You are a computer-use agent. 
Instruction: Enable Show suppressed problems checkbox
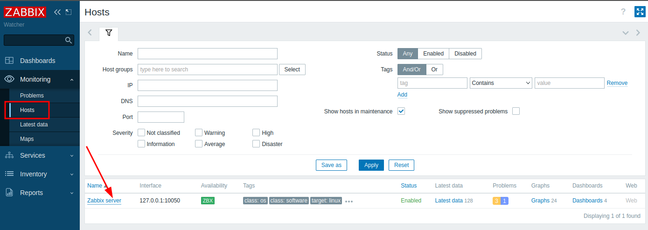coord(516,111)
